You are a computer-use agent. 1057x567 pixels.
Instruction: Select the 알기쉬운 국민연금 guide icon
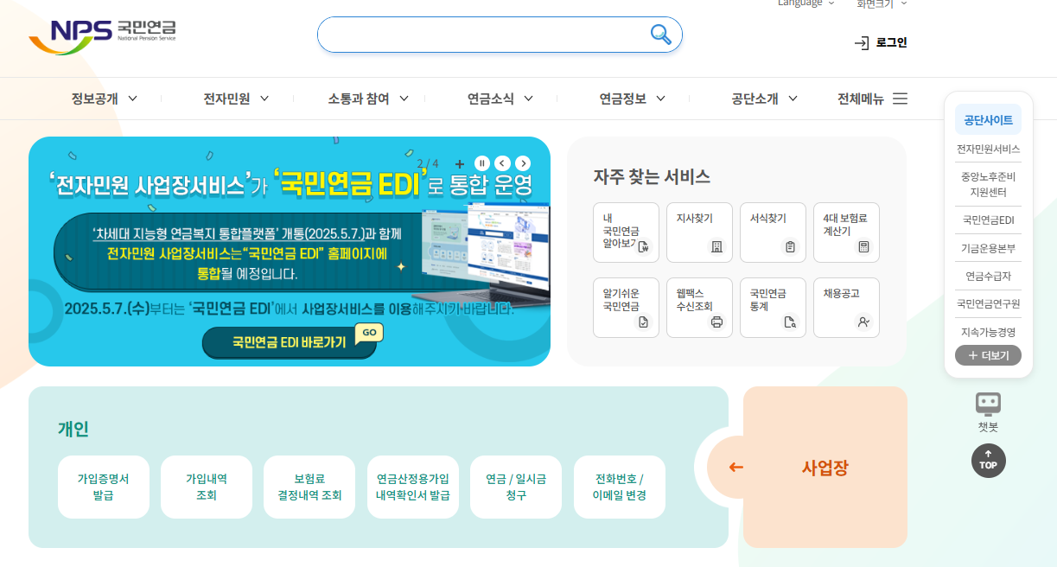coord(626,308)
